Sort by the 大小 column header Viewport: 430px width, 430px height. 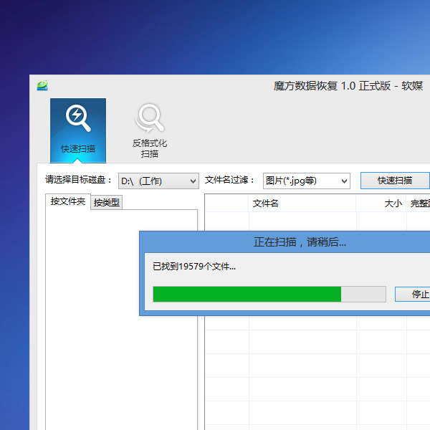381,204
